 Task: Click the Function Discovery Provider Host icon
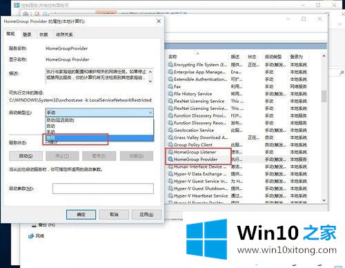(170, 115)
